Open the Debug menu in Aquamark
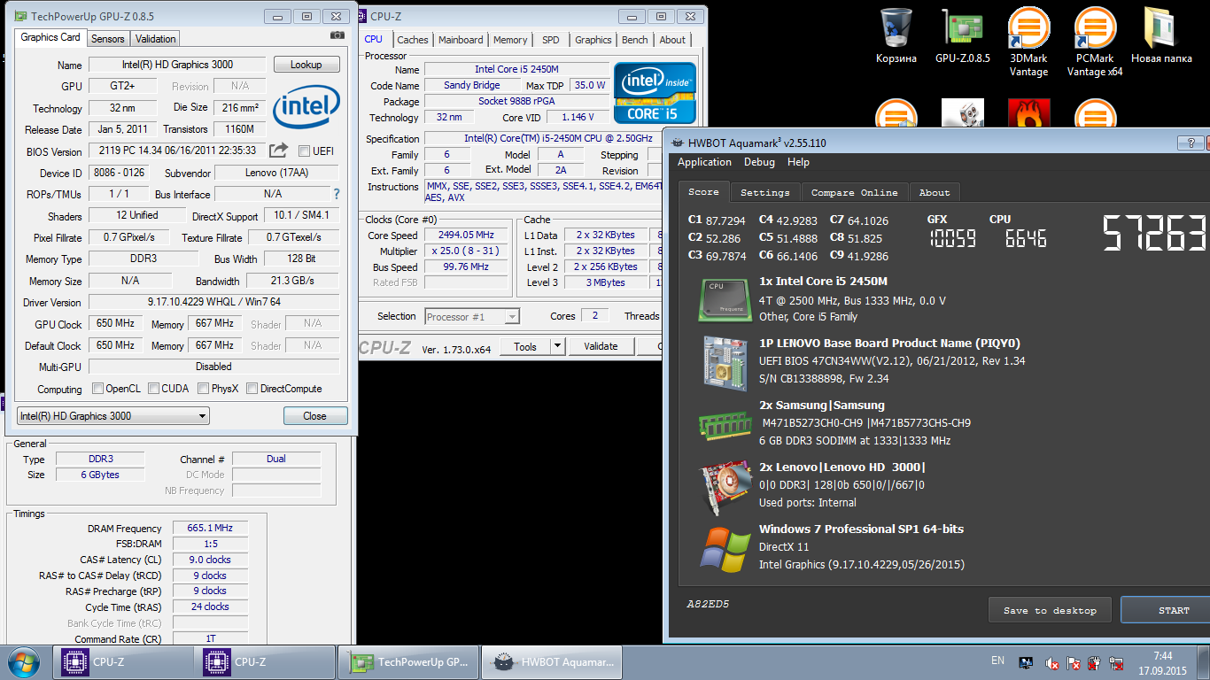 pyautogui.click(x=759, y=162)
